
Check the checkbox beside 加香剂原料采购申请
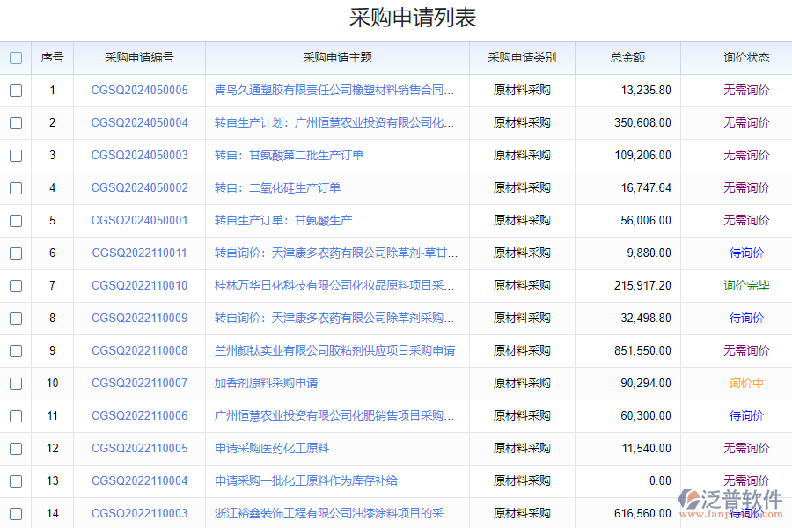(x=15, y=383)
